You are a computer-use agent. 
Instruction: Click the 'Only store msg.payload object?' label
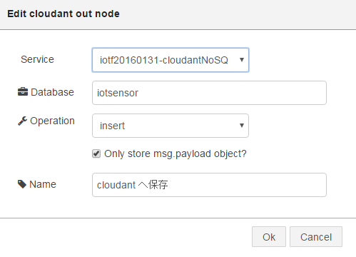click(176, 154)
